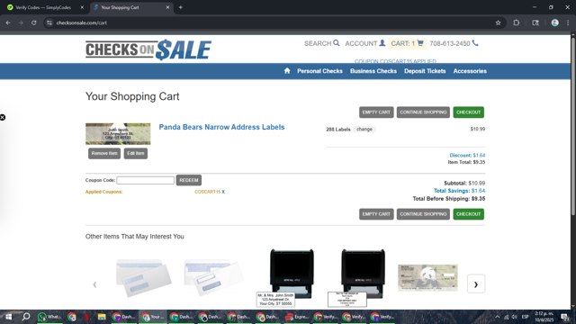This screenshot has width=576, height=324.
Task: Show hidden tray icons chevron
Action: pyautogui.click(x=497, y=317)
